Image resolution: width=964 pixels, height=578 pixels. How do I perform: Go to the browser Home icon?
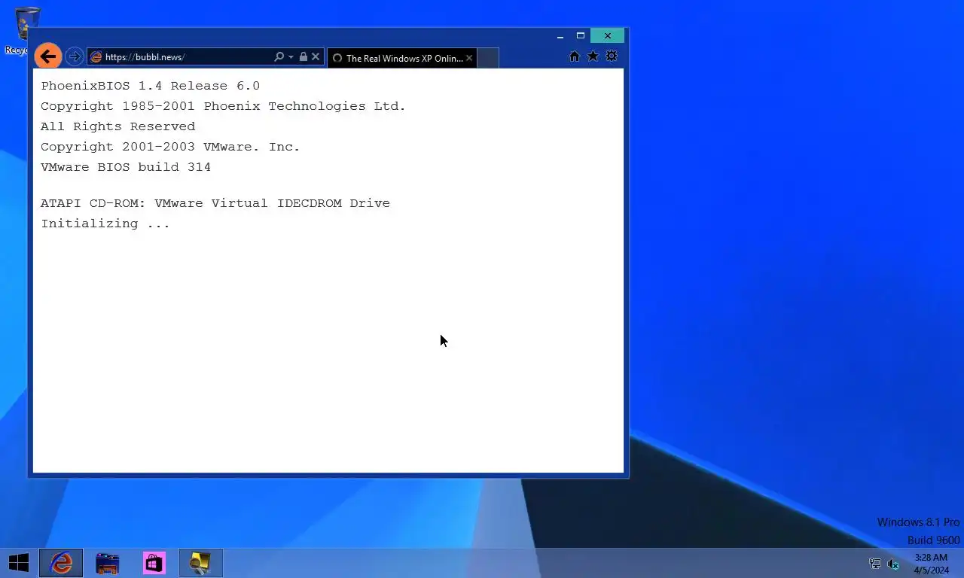point(575,56)
